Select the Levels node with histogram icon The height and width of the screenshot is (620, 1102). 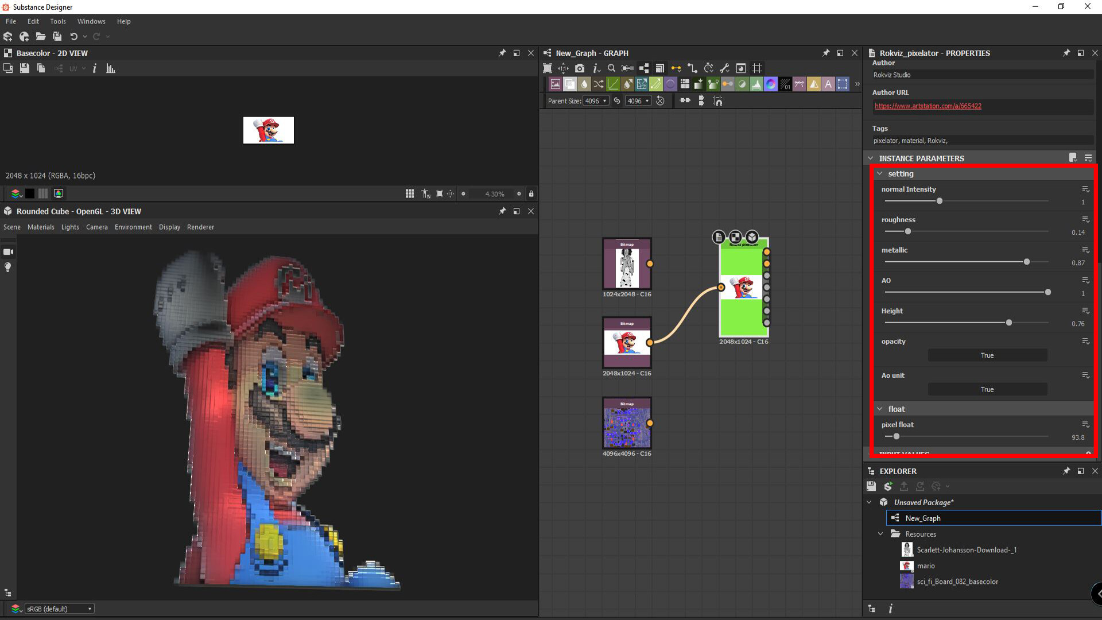coord(756,84)
